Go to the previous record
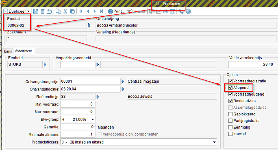This screenshot has width=278, height=150. (x=88, y=11)
